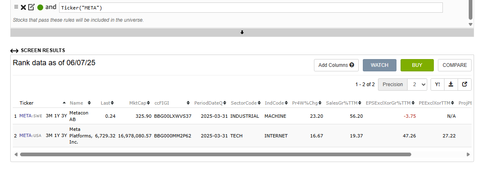488x169 pixels.
Task: Sort by the SectorCode column
Action: [245, 103]
